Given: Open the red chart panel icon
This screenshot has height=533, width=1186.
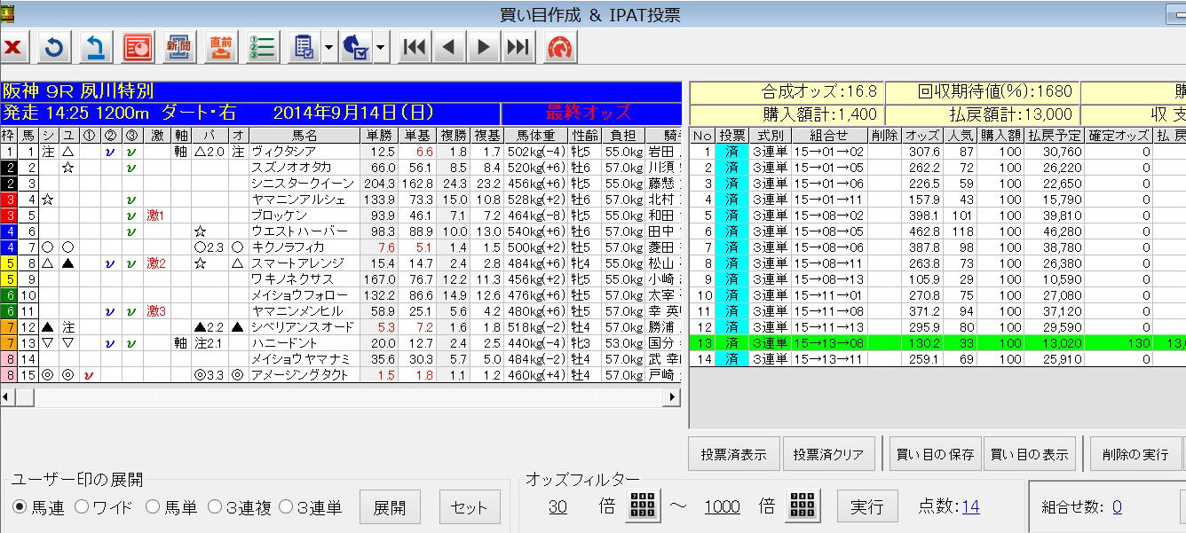Looking at the screenshot, I should point(138,47).
